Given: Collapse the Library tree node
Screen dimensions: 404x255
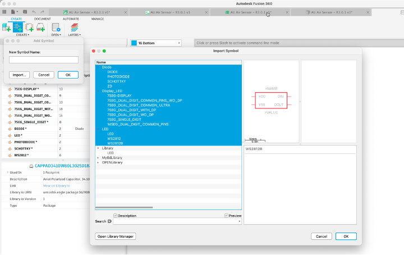Looking at the screenshot, I should coord(98,148).
